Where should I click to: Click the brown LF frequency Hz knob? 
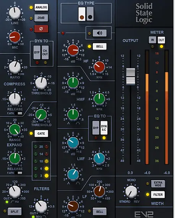pos(99,191)
